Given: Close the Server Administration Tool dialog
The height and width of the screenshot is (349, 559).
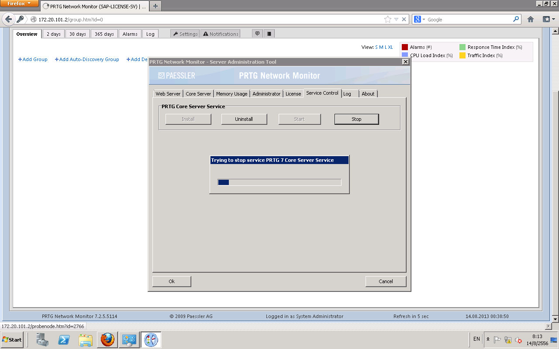Looking at the screenshot, I should (406, 62).
